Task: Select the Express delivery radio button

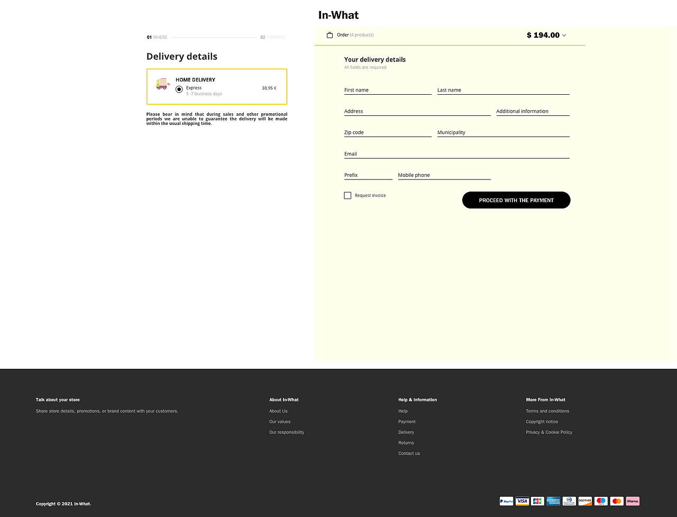Action: (x=179, y=89)
